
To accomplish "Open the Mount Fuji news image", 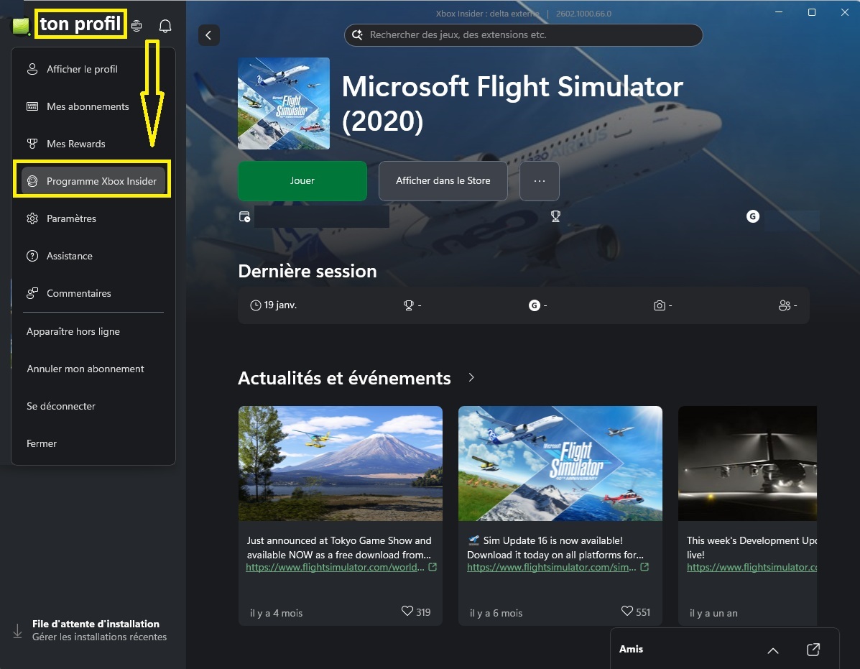I will pyautogui.click(x=340, y=463).
